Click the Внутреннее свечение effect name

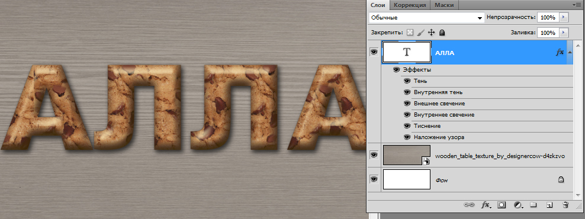click(x=444, y=115)
